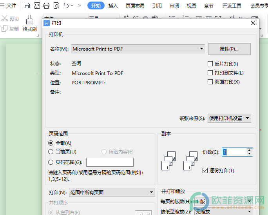268x215 pixels.
Task: Enable 打印到文件(L) checkbox
Action: pos(210,73)
